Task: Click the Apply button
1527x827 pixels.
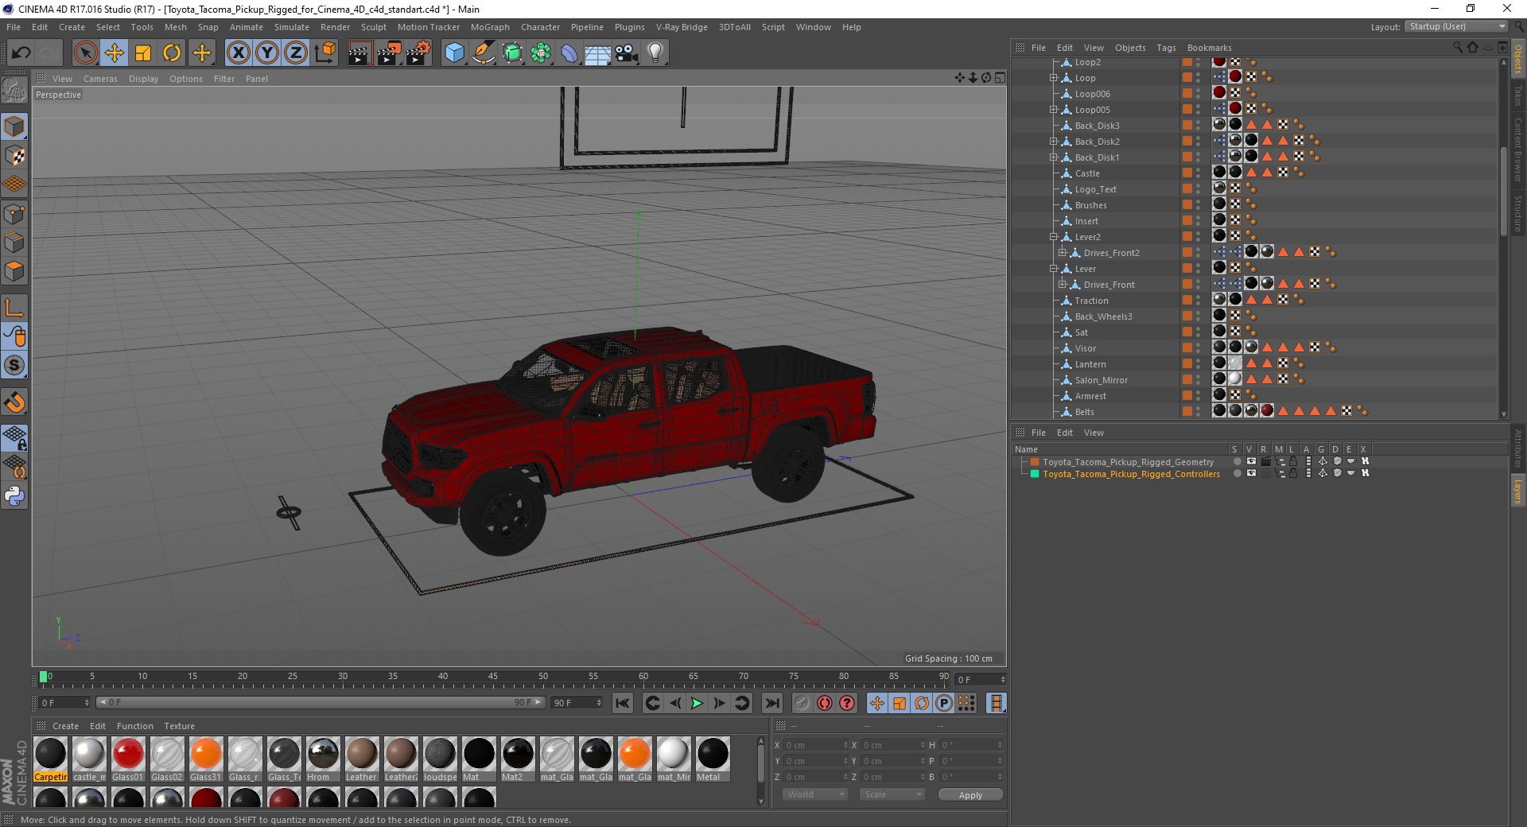Action: [x=970, y=794]
